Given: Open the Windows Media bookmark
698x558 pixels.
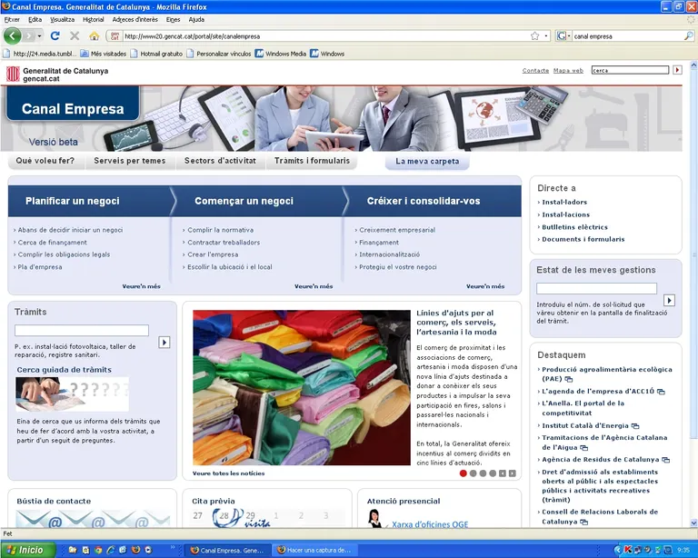Looking at the screenshot, I should point(281,54).
